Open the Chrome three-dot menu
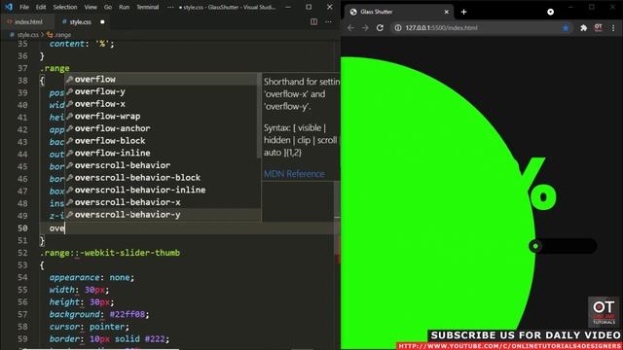This screenshot has height=350, width=623. pyautogui.click(x=613, y=28)
